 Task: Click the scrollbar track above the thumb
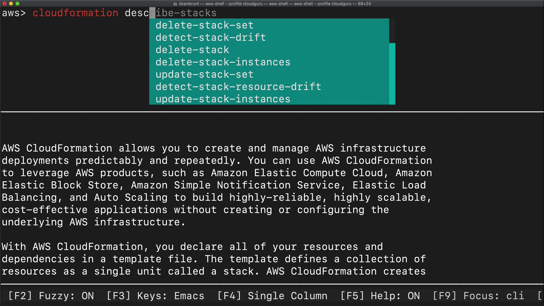pyautogui.click(x=392, y=31)
